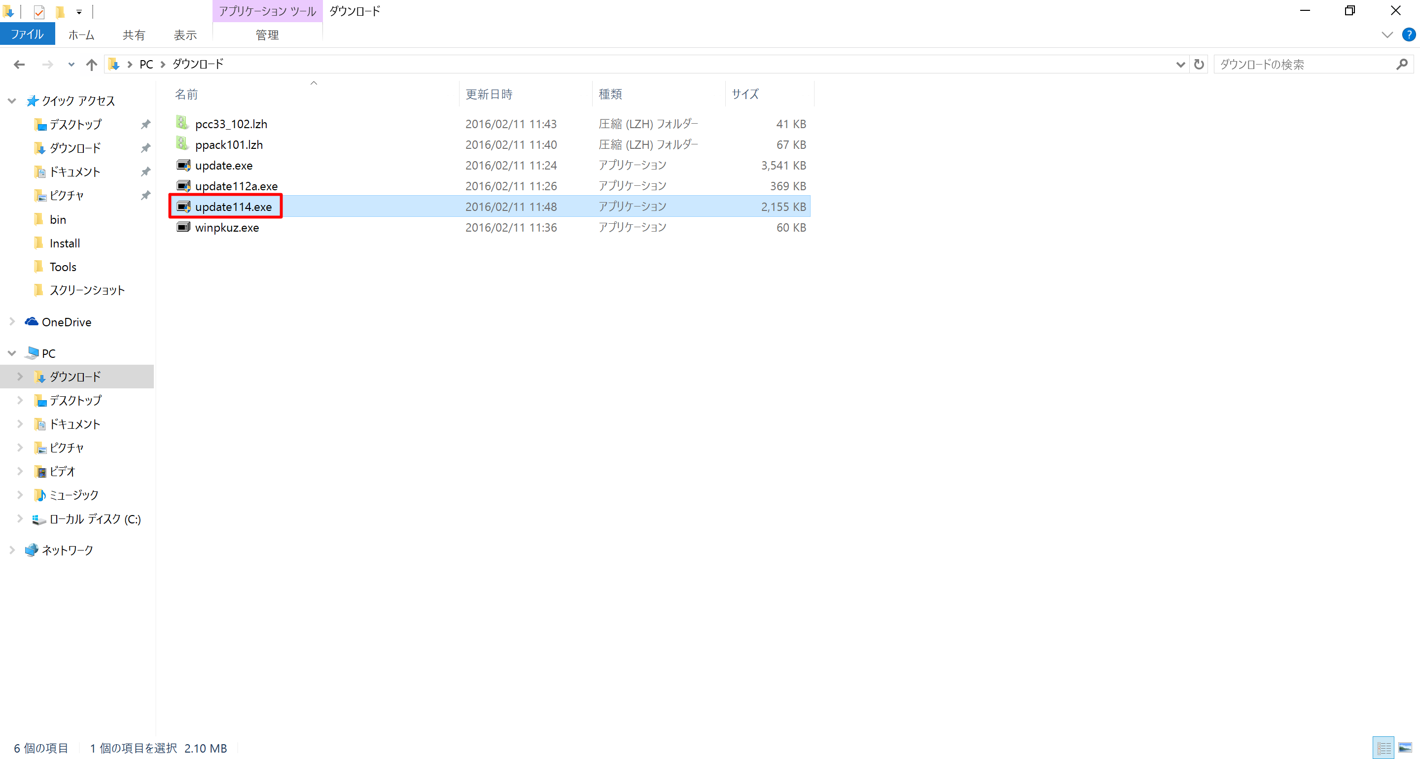The width and height of the screenshot is (1420, 759).
Task: Open the View ribbon tab
Action: tap(185, 35)
